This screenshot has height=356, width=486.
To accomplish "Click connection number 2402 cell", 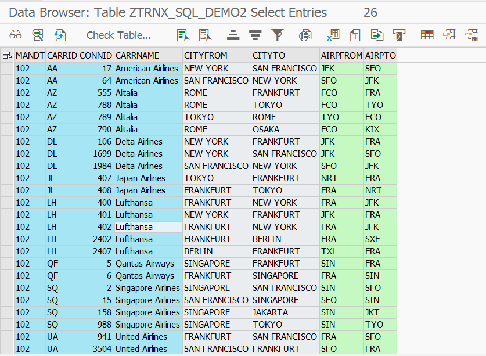I will coord(96,239).
